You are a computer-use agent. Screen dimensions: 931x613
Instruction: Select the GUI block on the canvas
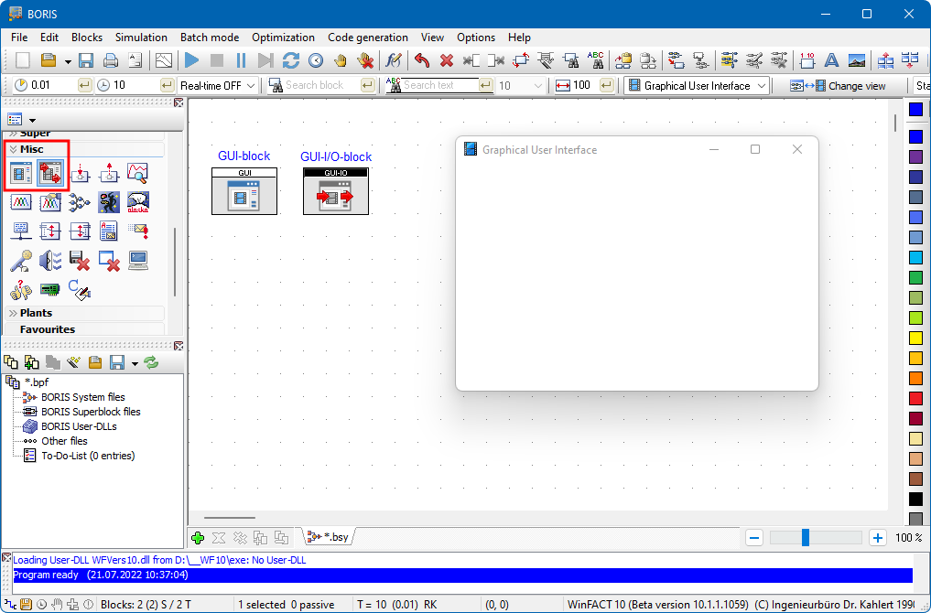click(244, 191)
